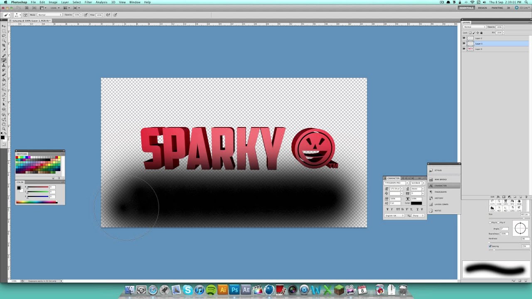Switch to Design workspace

click(482, 8)
